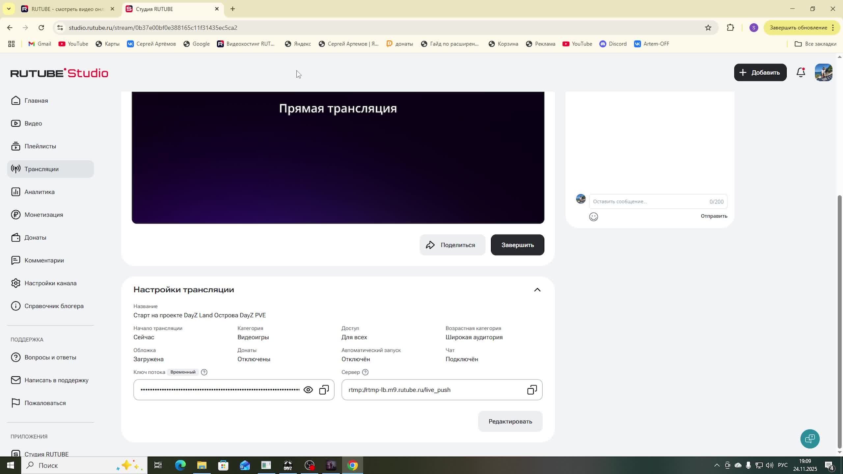This screenshot has width=843, height=474.
Task: Open the channel profile avatar menu
Action: coord(824,72)
